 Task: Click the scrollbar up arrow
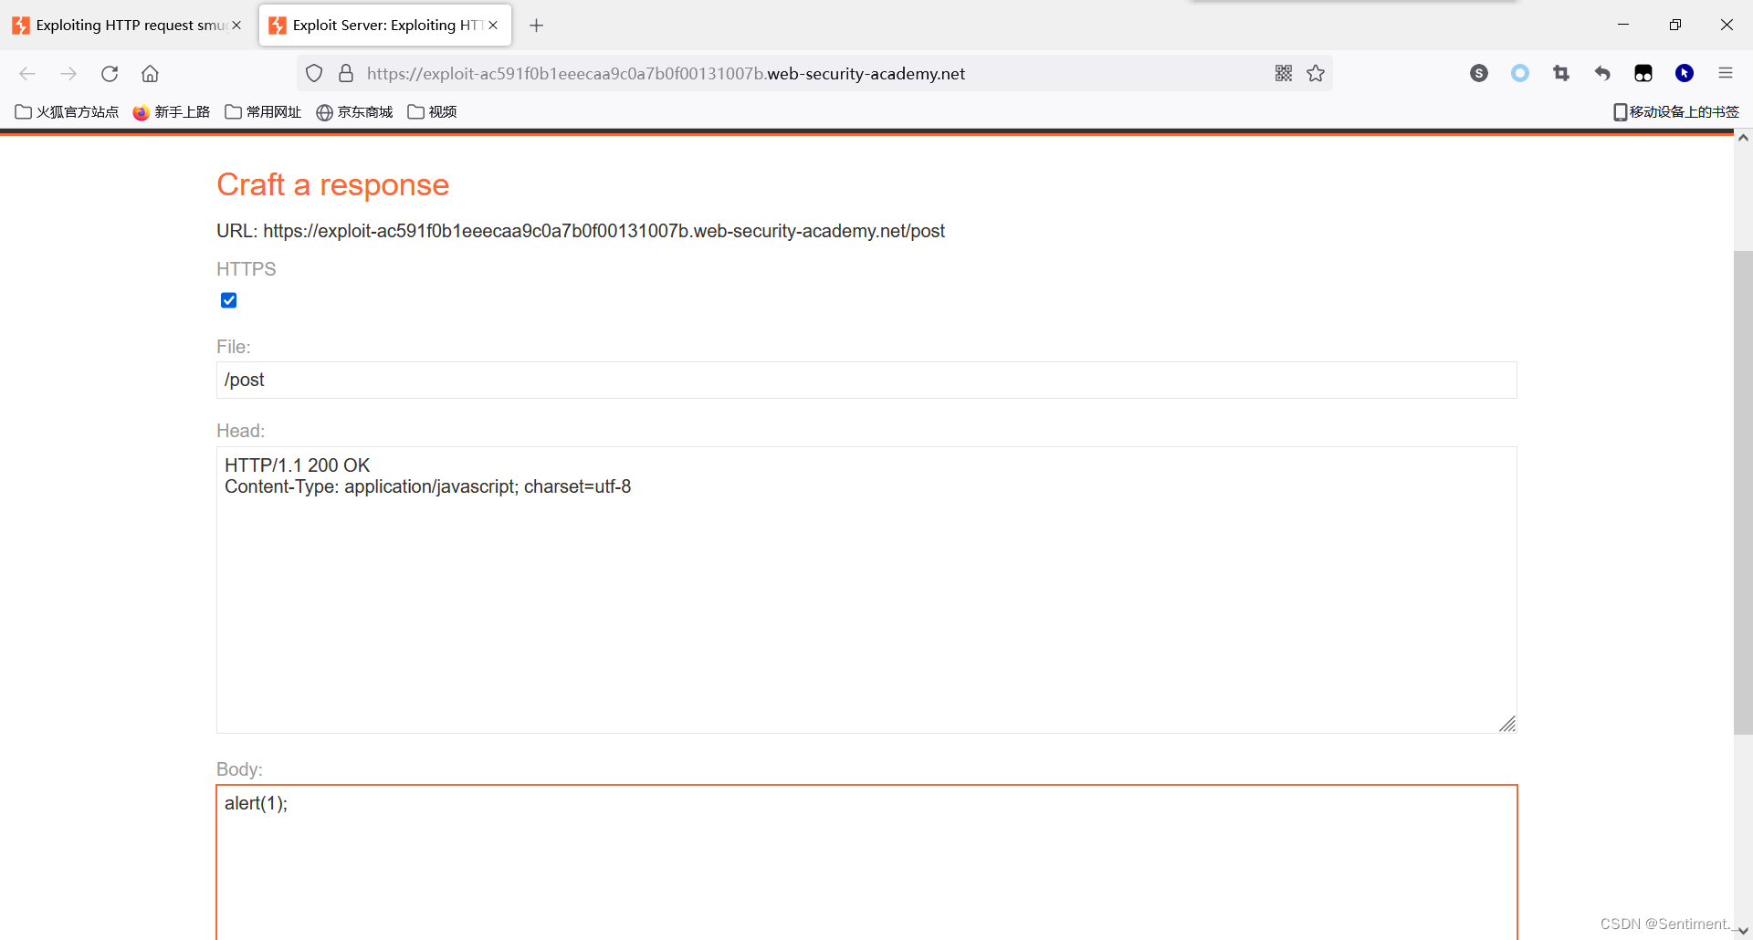tap(1743, 139)
